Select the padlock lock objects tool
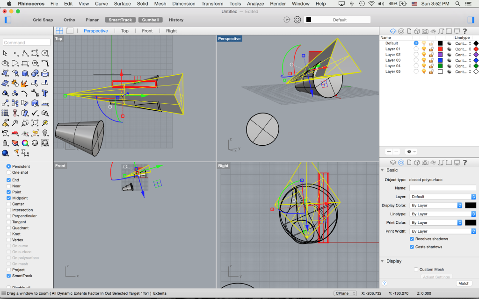 5,143
